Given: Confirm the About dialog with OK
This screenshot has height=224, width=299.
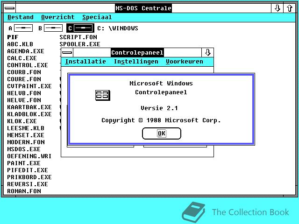Looking at the screenshot, I should point(162,133).
